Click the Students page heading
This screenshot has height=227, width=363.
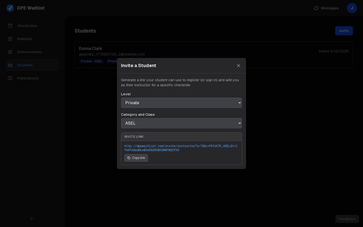pyautogui.click(x=85, y=31)
